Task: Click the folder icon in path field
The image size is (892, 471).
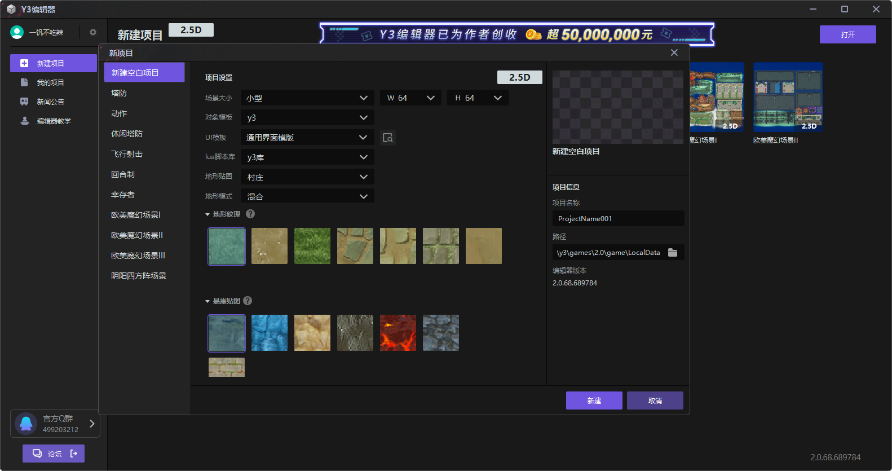Action: pyautogui.click(x=673, y=252)
